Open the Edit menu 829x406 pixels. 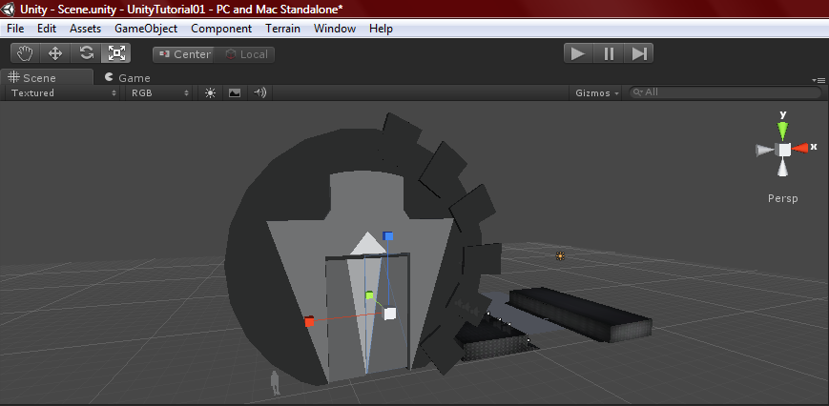click(47, 29)
